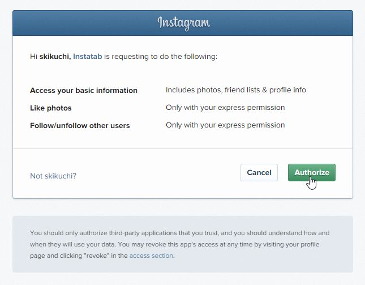The width and height of the screenshot is (365, 285).
Task: Cancel the authorization request
Action: tap(259, 172)
